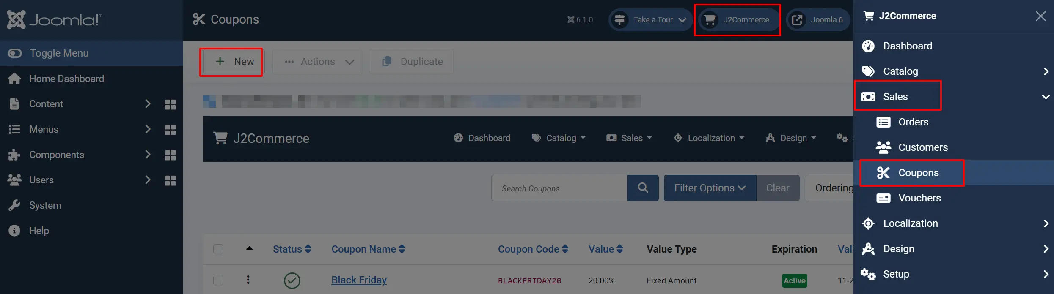Click the Joomla! logo
1054x294 pixels.
pyautogui.click(x=54, y=19)
